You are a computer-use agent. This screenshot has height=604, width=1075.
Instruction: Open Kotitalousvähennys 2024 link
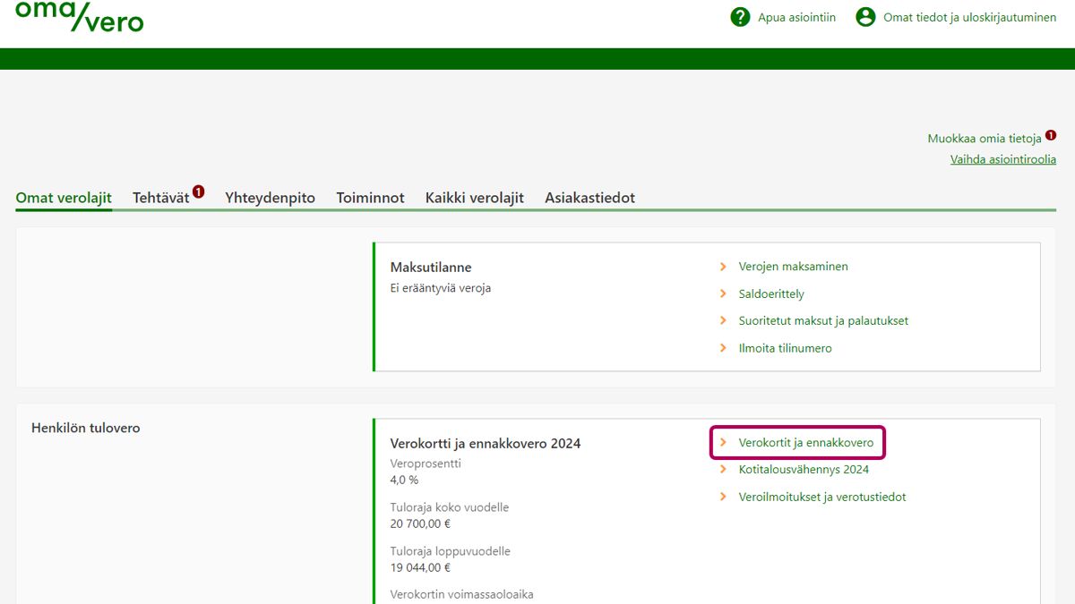pos(804,470)
